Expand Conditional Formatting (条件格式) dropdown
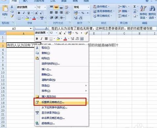Viewport: 157px width, 128px height. 101,7
